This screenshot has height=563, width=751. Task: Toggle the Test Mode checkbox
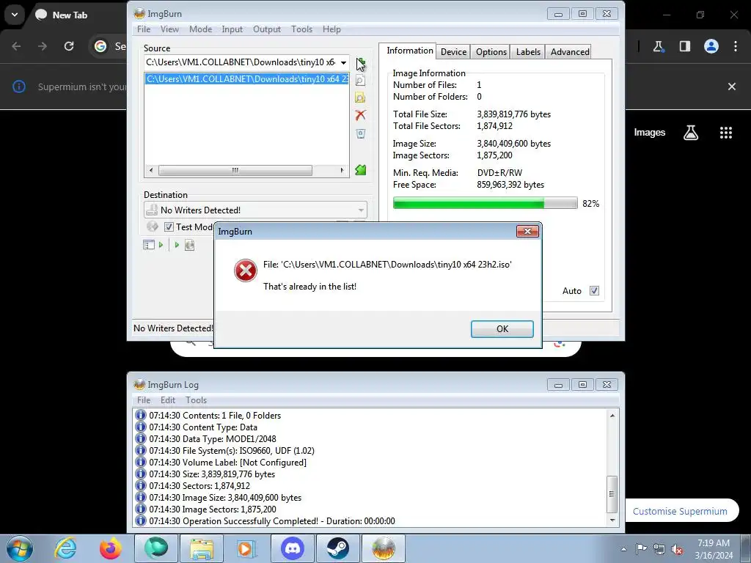click(169, 227)
